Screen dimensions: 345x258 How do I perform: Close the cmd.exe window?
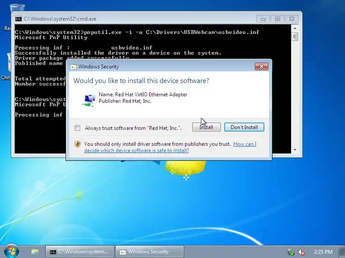pyautogui.click(x=292, y=19)
